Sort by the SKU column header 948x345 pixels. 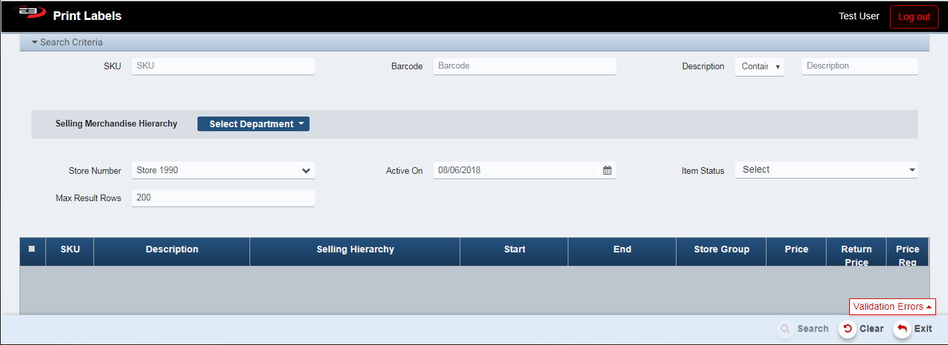tap(70, 250)
